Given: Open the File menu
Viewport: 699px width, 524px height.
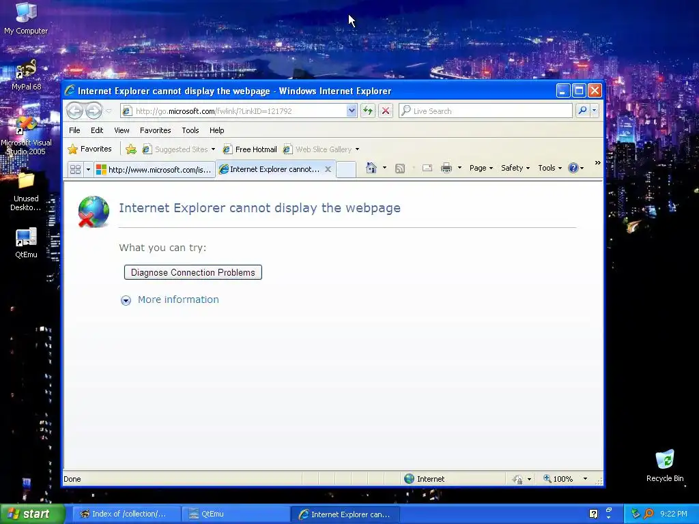Looking at the screenshot, I should pos(74,130).
